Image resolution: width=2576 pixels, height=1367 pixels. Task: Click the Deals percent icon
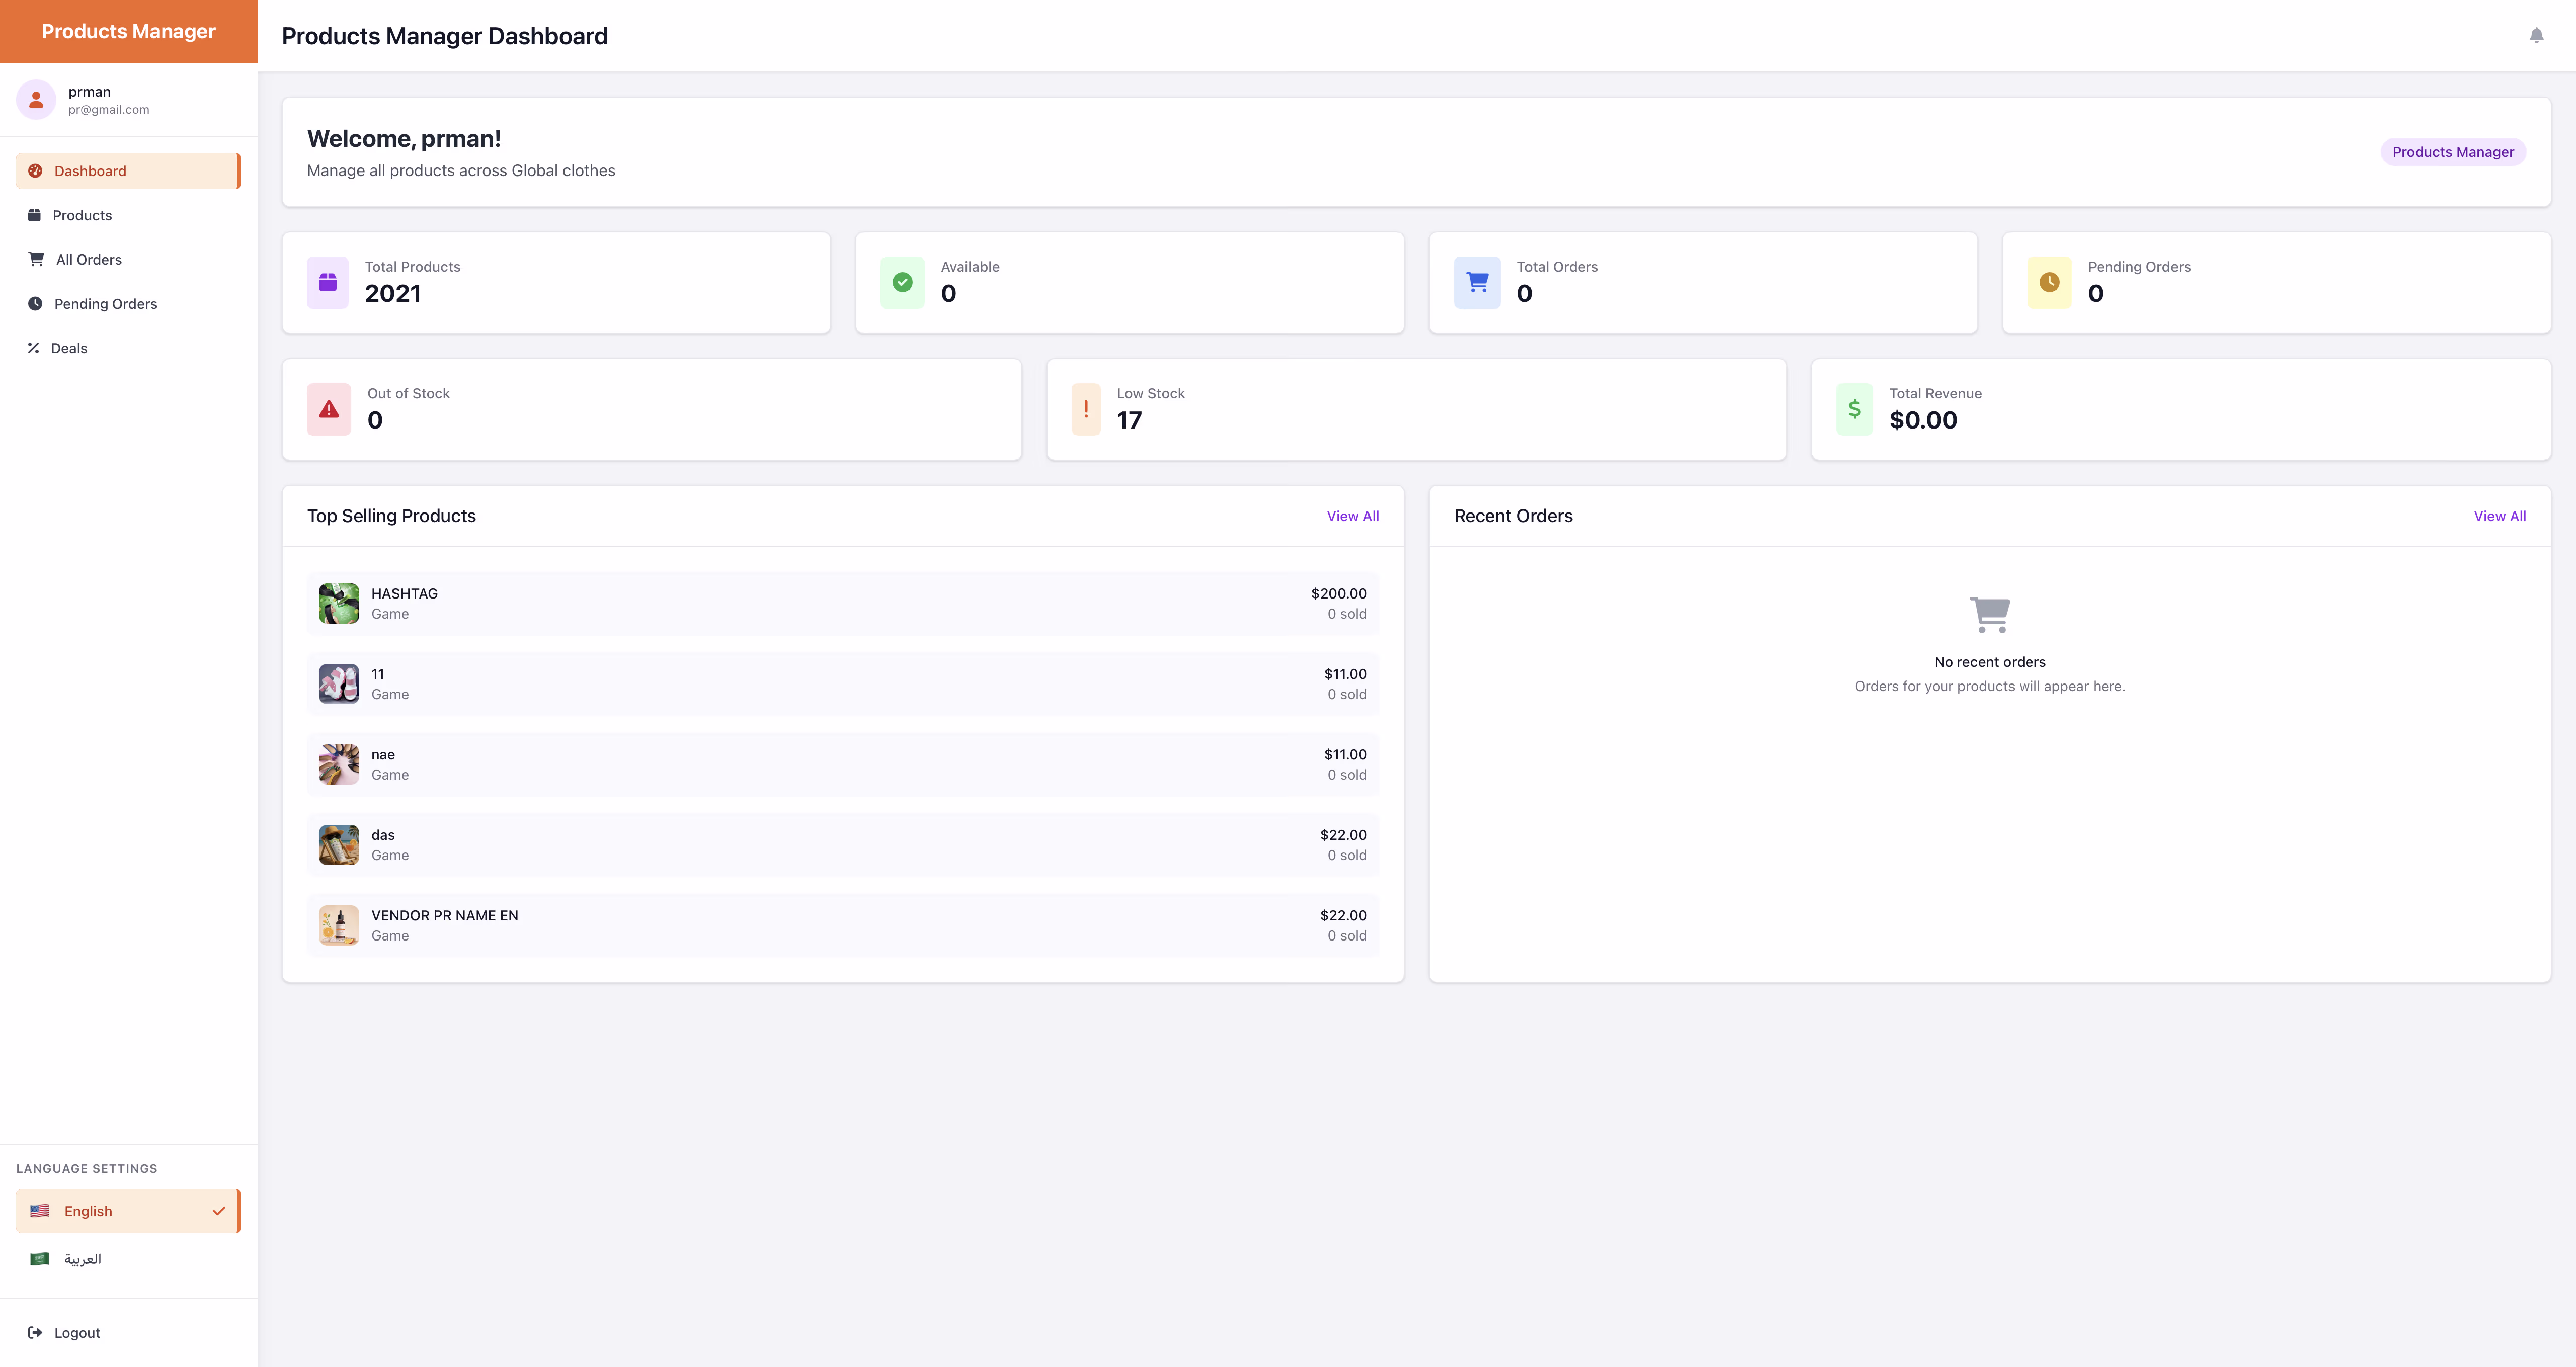click(35, 347)
